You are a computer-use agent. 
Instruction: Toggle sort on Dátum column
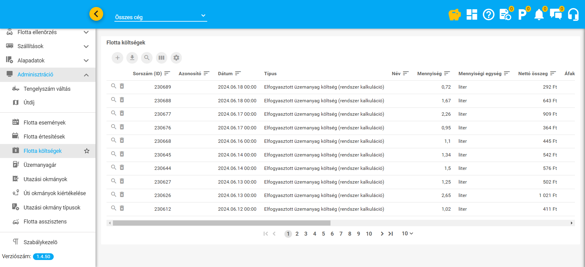(x=238, y=73)
